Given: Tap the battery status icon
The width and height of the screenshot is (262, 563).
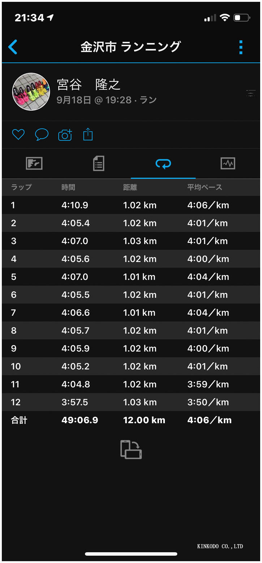Looking at the screenshot, I should (241, 17).
